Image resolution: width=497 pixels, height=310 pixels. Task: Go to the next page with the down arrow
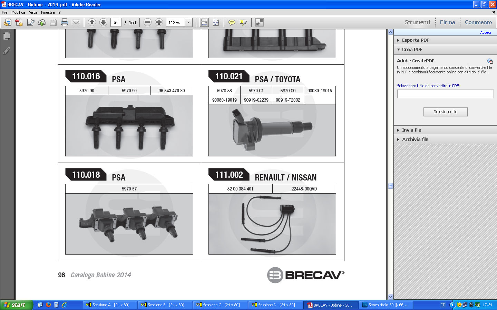click(x=103, y=22)
